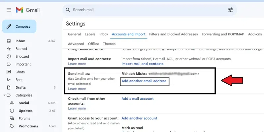The width and height of the screenshot is (264, 132).
Task: Open the Sent mail folder
Action: click(19, 80)
